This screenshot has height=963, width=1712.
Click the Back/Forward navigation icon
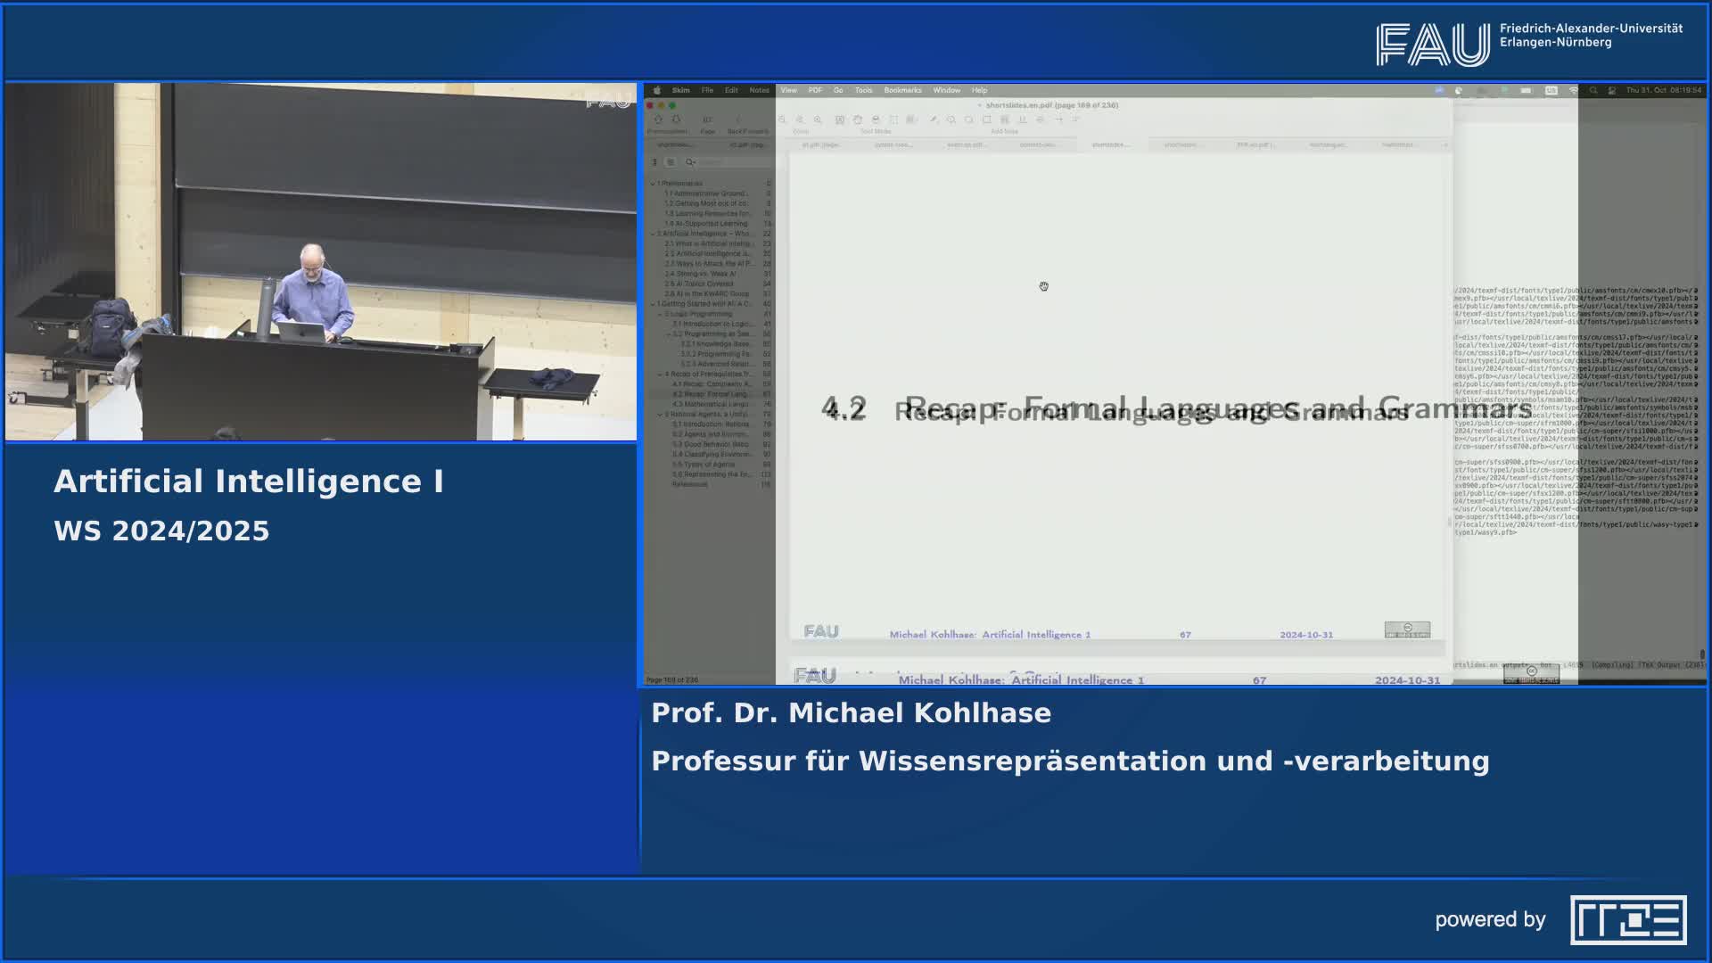point(737,118)
